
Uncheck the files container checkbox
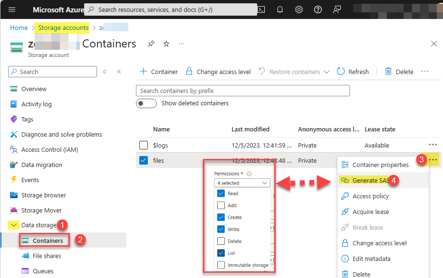coord(144,160)
